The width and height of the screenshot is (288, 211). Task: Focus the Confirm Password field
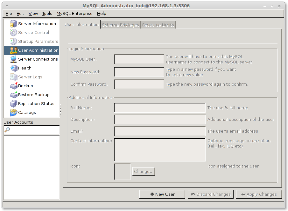(x=139, y=84)
